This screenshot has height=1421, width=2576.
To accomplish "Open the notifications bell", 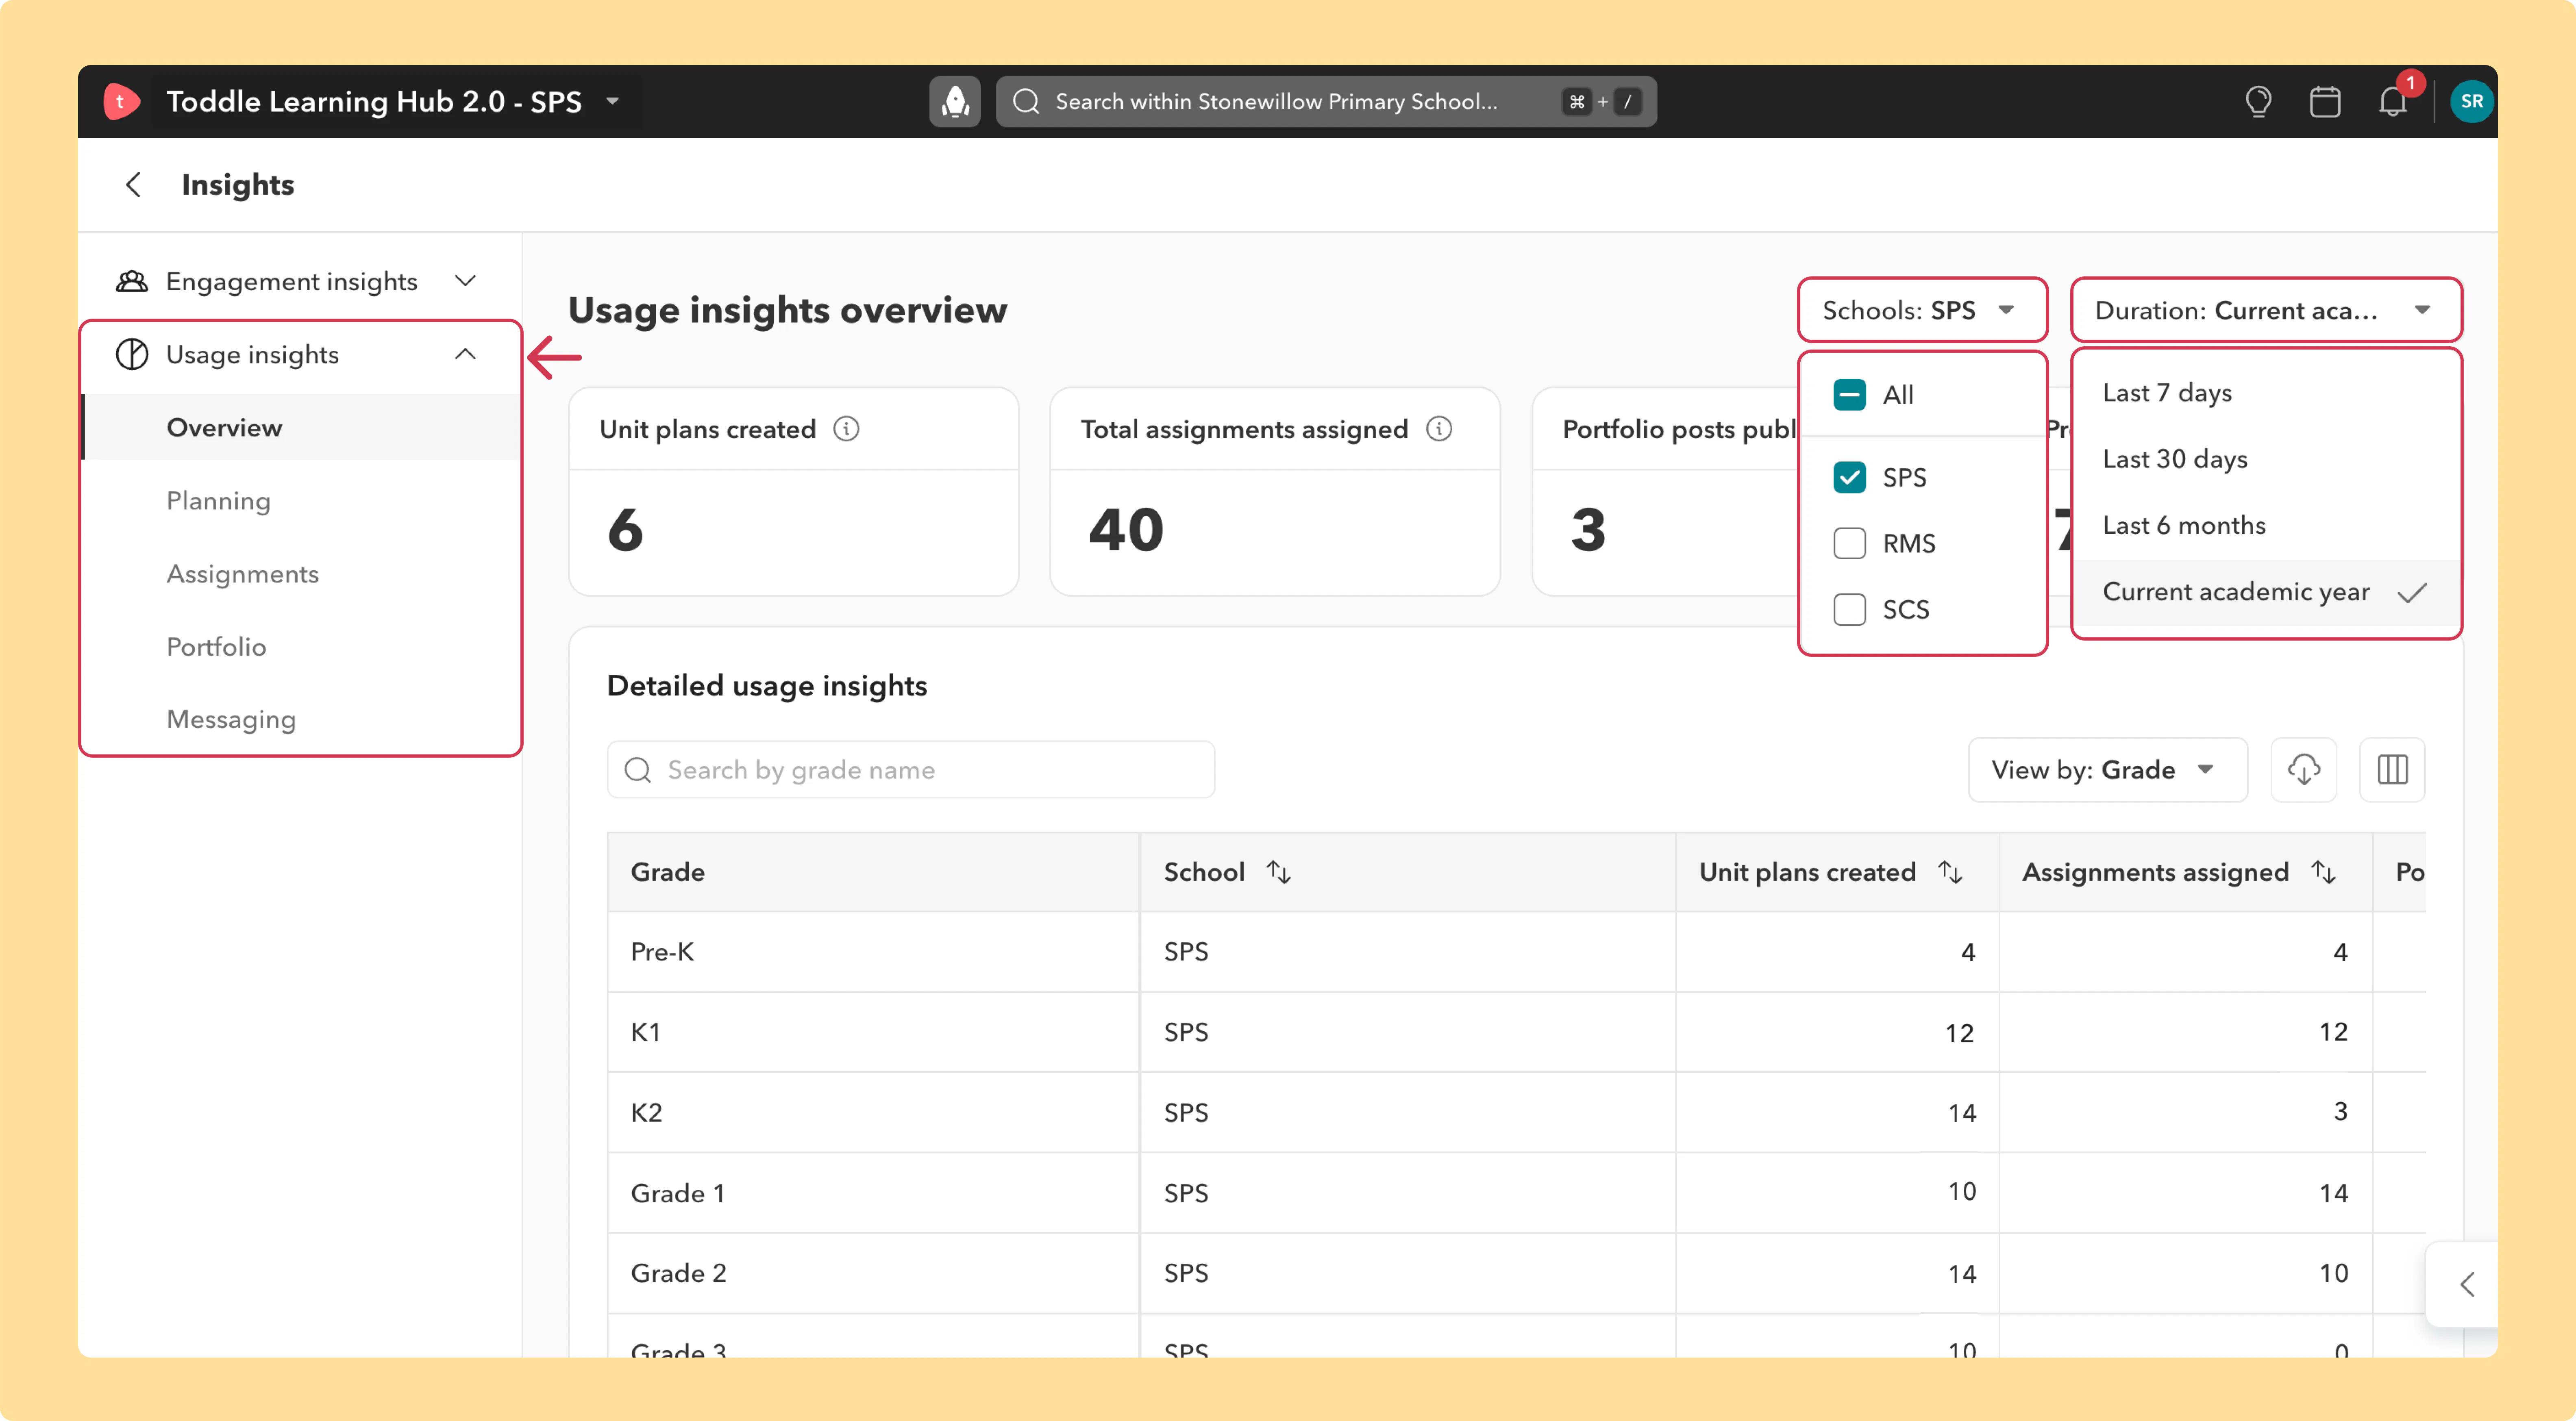I will [2393, 101].
